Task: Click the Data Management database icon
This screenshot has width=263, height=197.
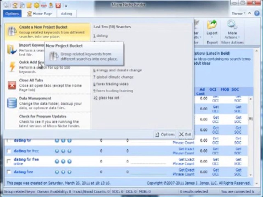Action: [12, 103]
